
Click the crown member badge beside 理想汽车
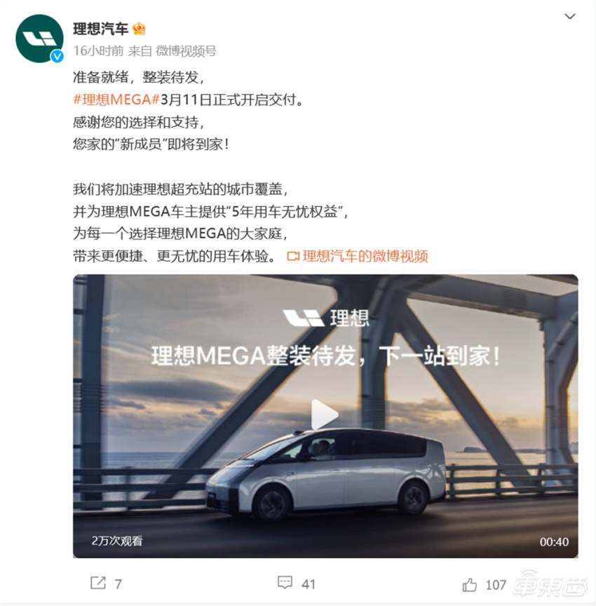click(139, 29)
